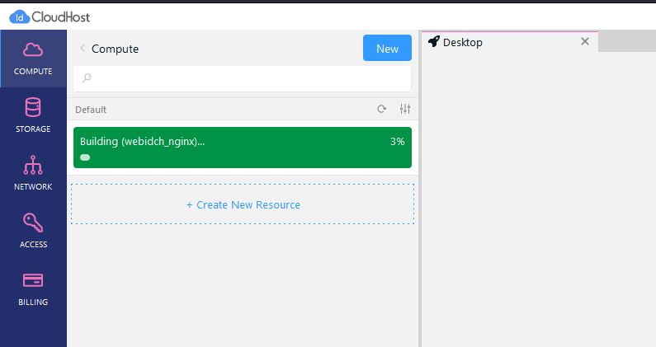Viewport: 656px width, 347px height.
Task: Click the Compute panel heading
Action: pyautogui.click(x=115, y=49)
